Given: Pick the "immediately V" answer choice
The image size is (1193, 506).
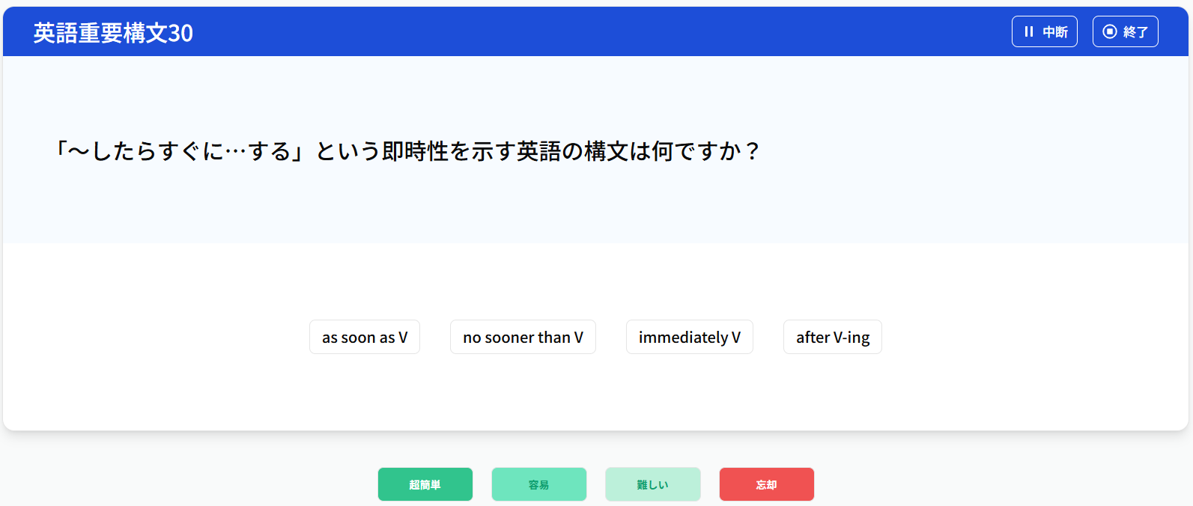Looking at the screenshot, I should point(689,338).
